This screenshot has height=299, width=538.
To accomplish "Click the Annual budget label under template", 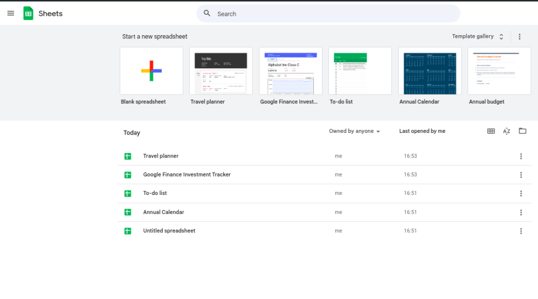I will pyautogui.click(x=487, y=101).
